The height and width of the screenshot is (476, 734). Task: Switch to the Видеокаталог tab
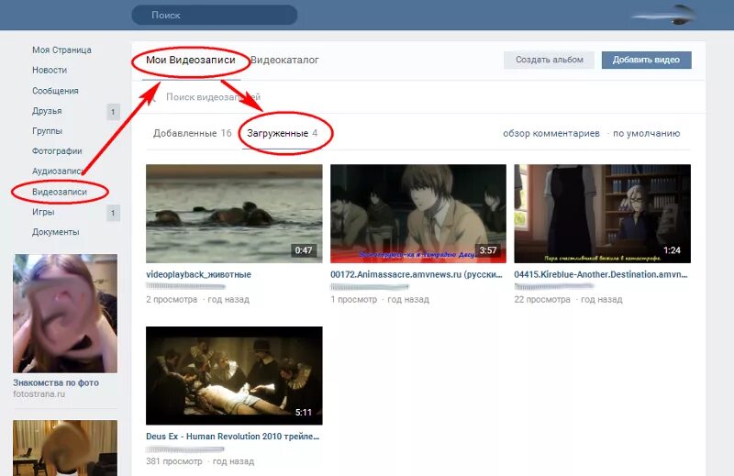click(284, 61)
